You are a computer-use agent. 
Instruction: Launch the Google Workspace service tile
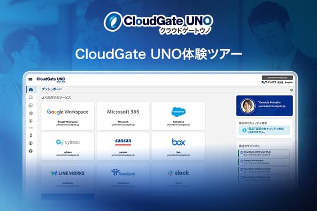tap(68, 116)
